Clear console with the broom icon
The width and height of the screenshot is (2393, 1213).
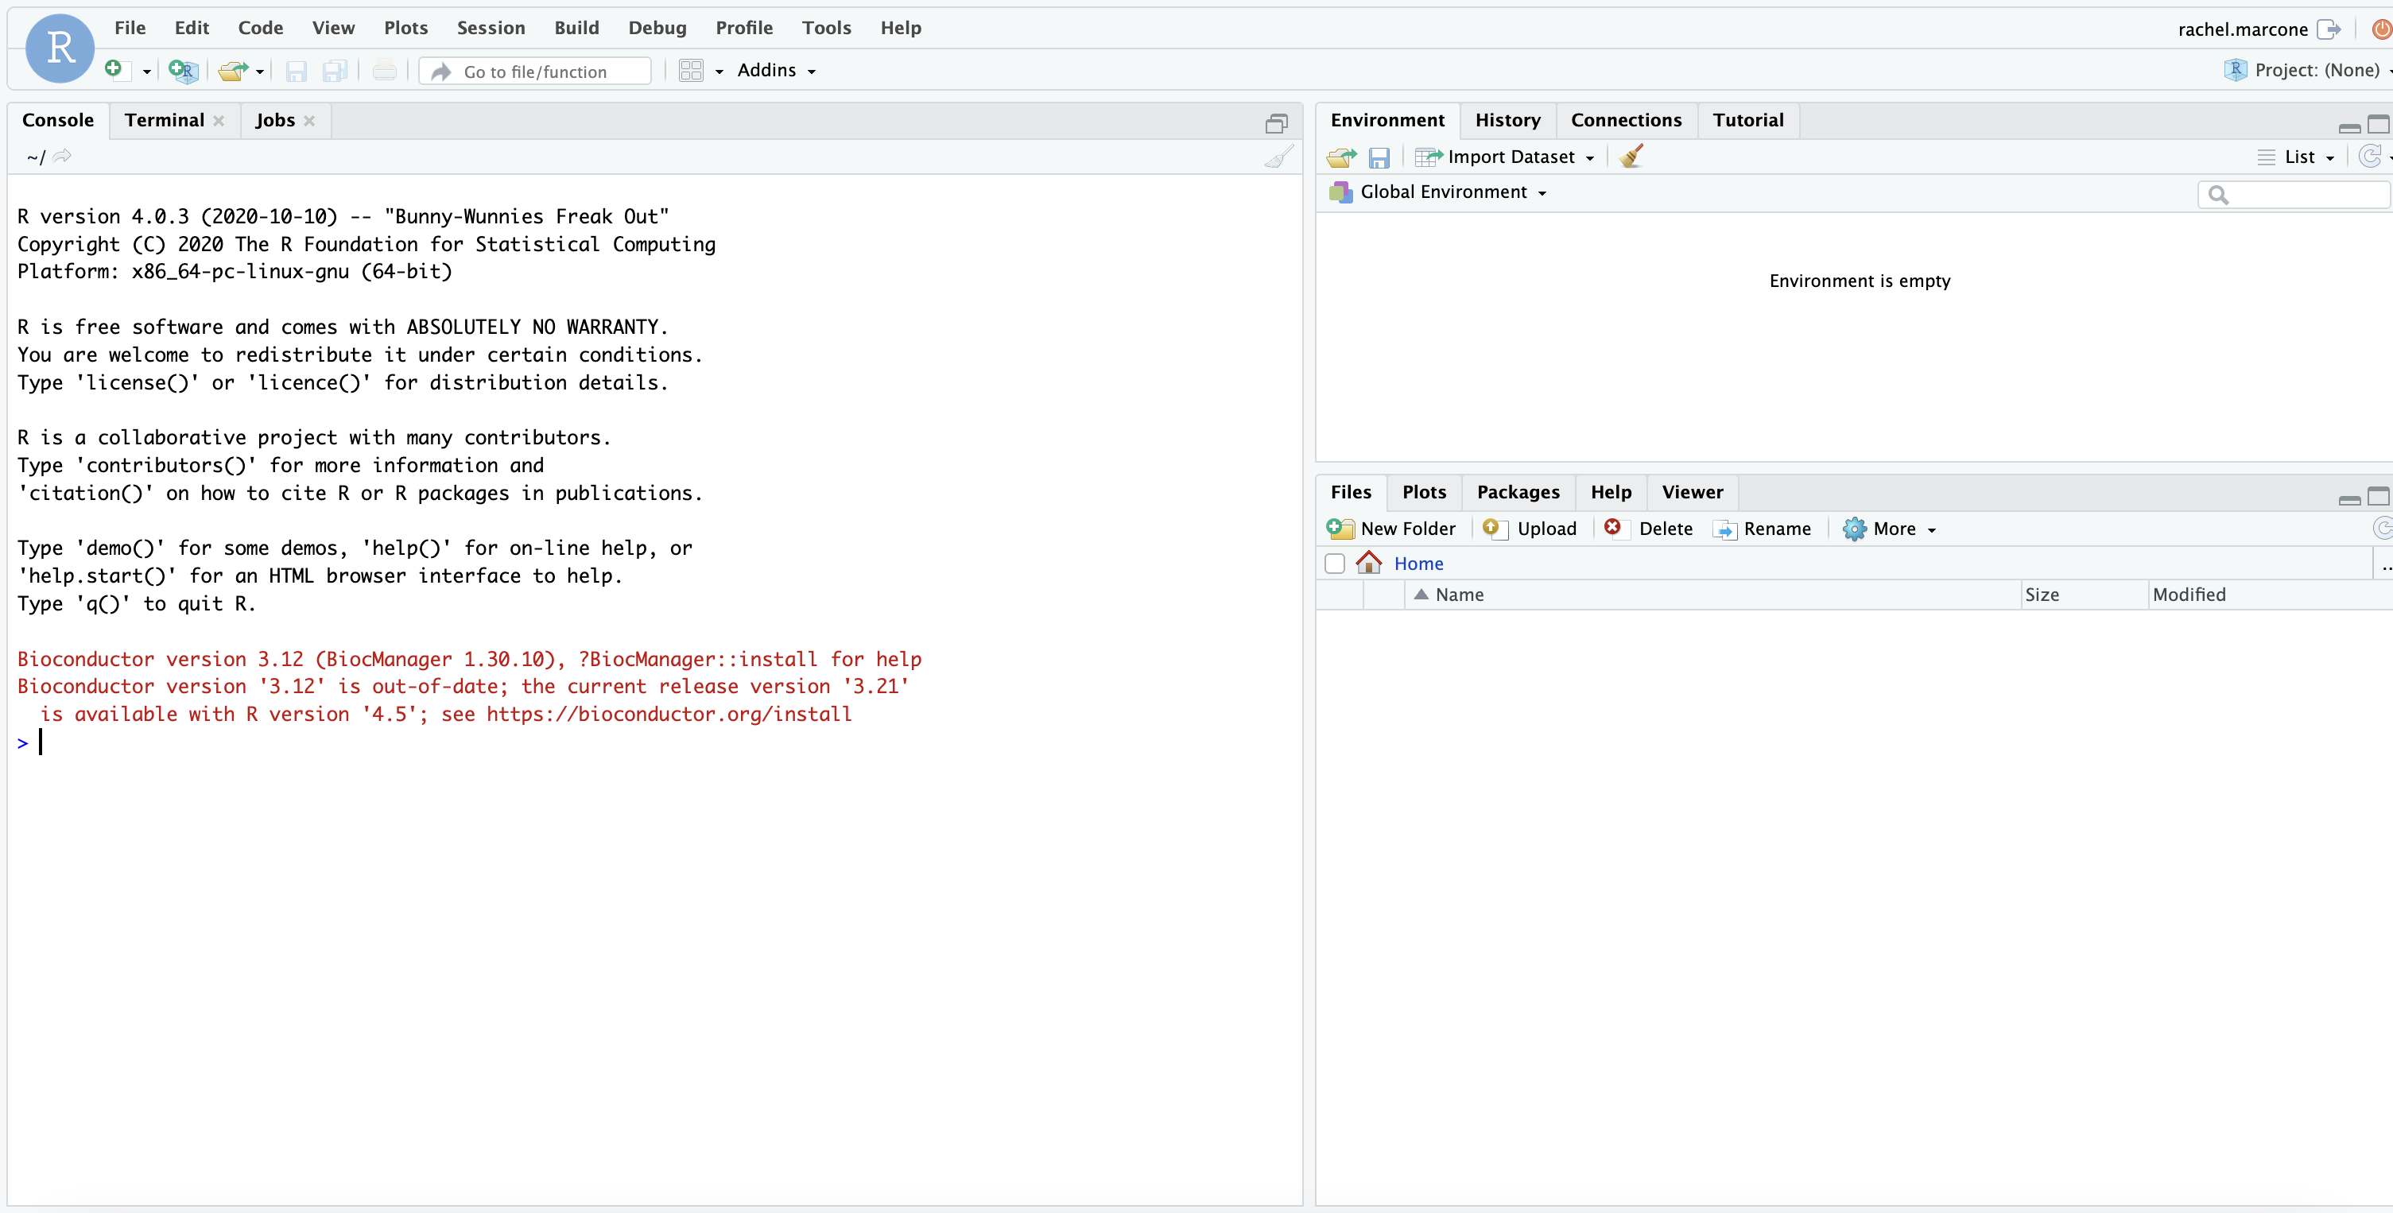[1278, 157]
